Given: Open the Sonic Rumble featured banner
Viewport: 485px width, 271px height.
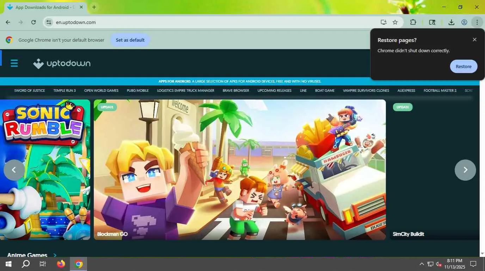Looking at the screenshot, I should coord(45,170).
